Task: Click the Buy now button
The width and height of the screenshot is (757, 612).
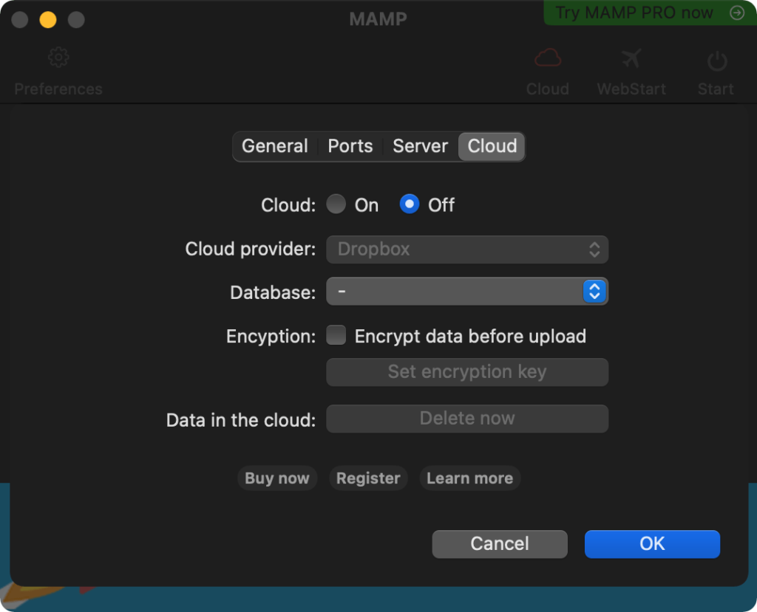Action: coord(277,478)
